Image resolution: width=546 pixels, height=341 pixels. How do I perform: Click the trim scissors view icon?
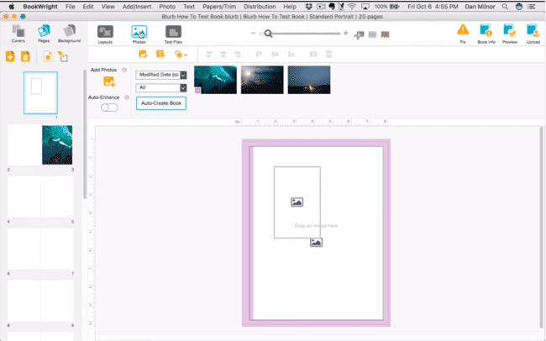coord(359,34)
